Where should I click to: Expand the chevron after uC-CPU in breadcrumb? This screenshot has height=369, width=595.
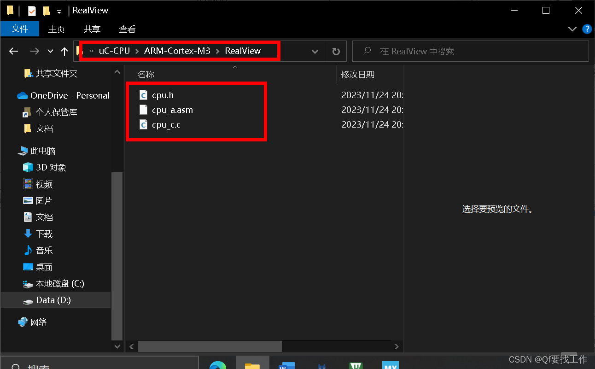(x=137, y=51)
